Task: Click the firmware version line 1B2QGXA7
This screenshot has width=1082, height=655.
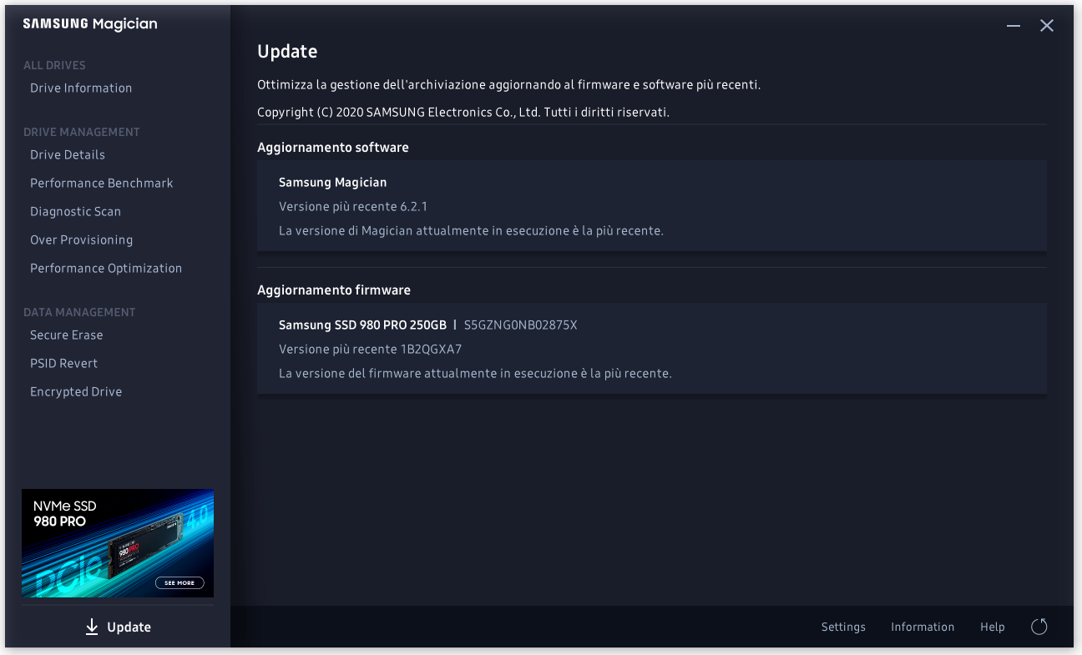Action: [x=371, y=349]
